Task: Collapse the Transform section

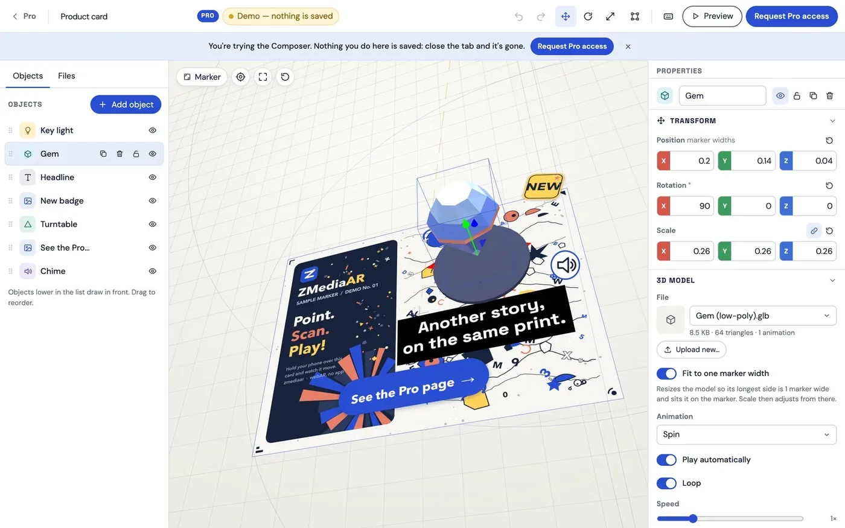Action: tap(832, 121)
